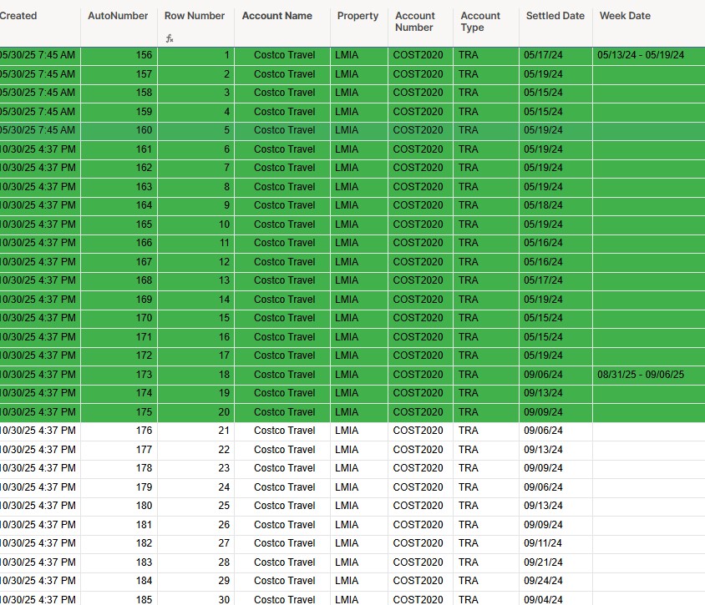
Task: Click the empty Week Date cell in row 22
Action: click(648, 450)
